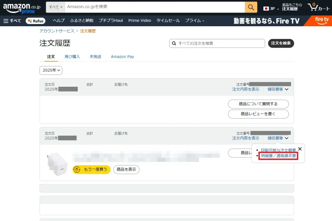Image resolution: width=332 pixels, height=221 pixels.
Task: Switch to the Amazon Pay tab
Action: click(122, 57)
